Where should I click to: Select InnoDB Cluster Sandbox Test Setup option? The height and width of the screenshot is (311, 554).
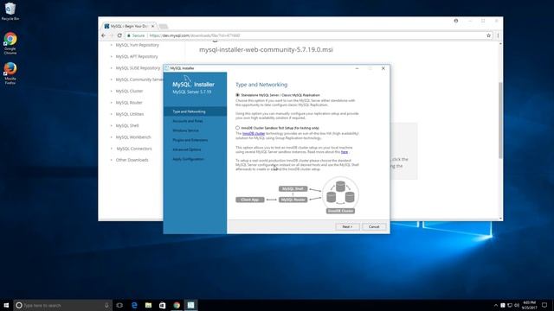click(237, 128)
